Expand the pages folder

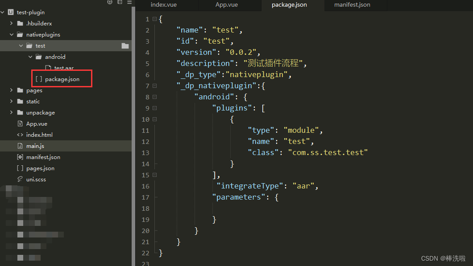click(12, 90)
